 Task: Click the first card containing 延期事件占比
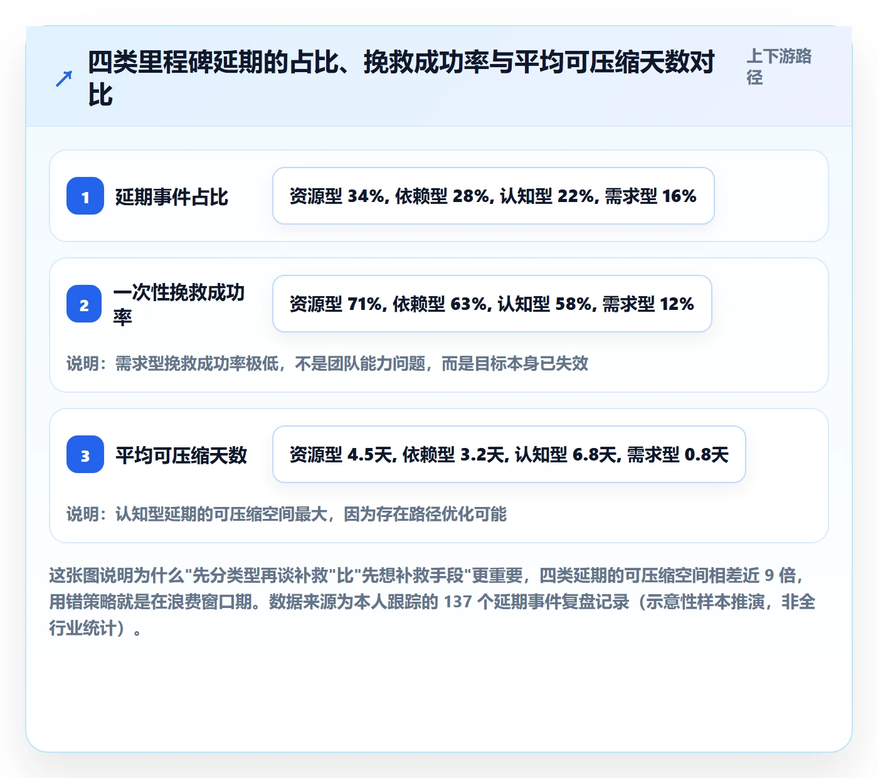tap(439, 196)
